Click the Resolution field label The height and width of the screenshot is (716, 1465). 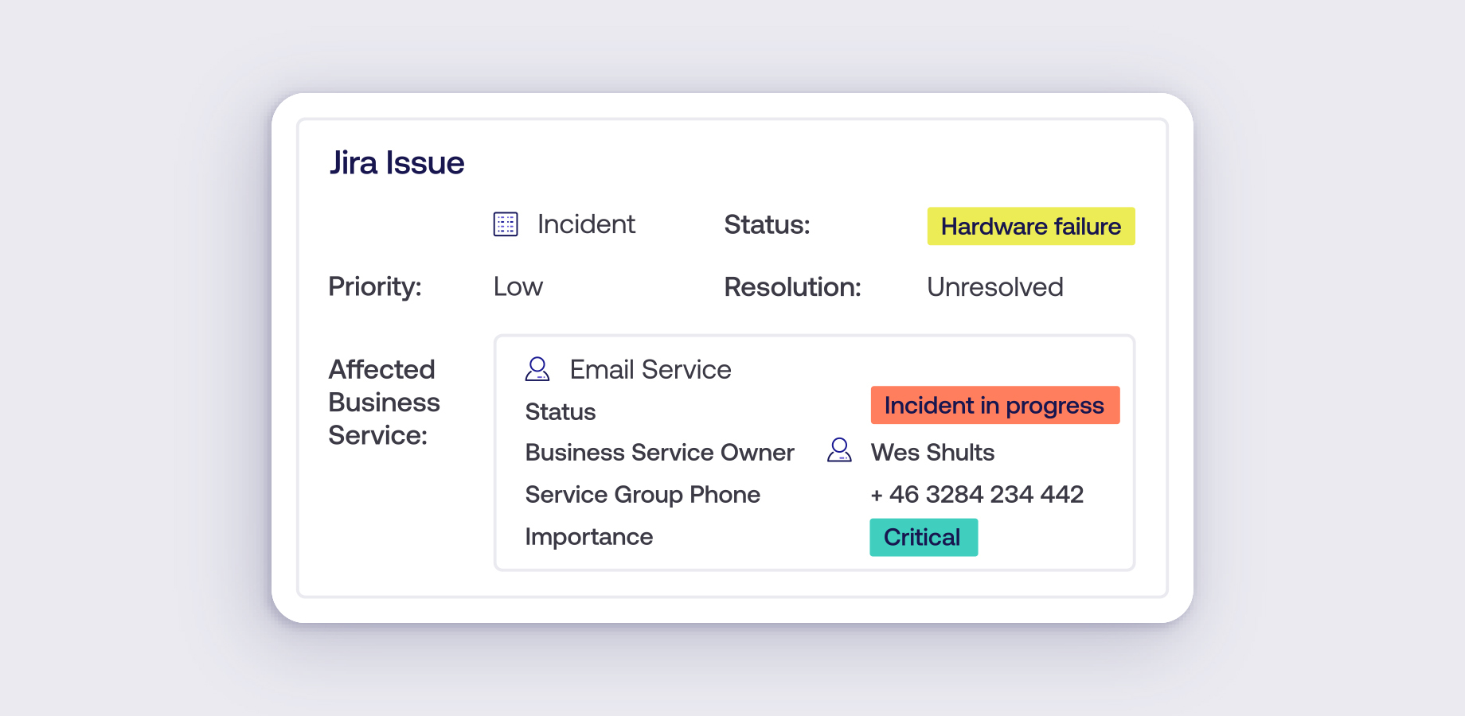pyautogui.click(x=792, y=287)
